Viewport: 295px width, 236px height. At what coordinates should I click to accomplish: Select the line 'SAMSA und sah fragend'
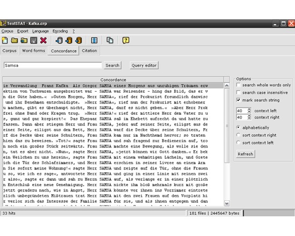pos(113,141)
